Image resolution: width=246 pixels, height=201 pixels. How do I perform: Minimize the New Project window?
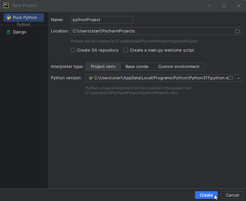(209, 6)
